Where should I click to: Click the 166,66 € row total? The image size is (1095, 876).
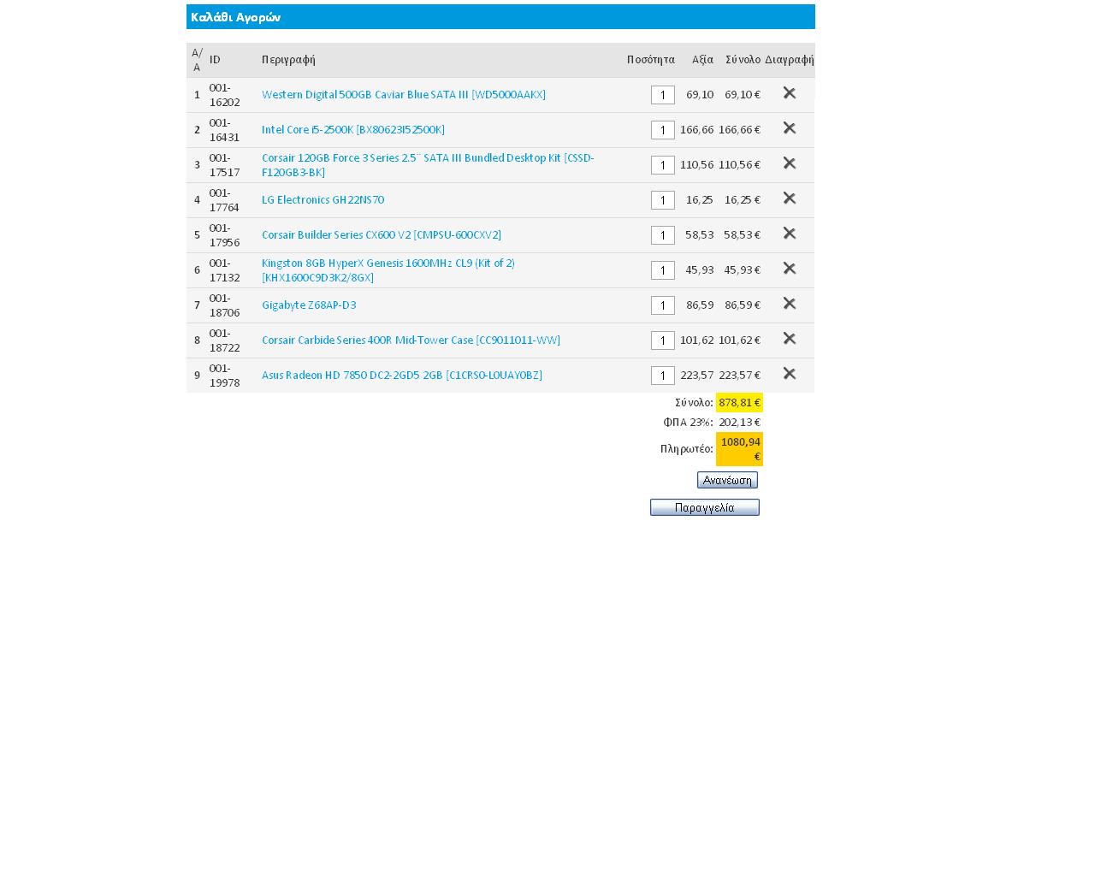(739, 130)
